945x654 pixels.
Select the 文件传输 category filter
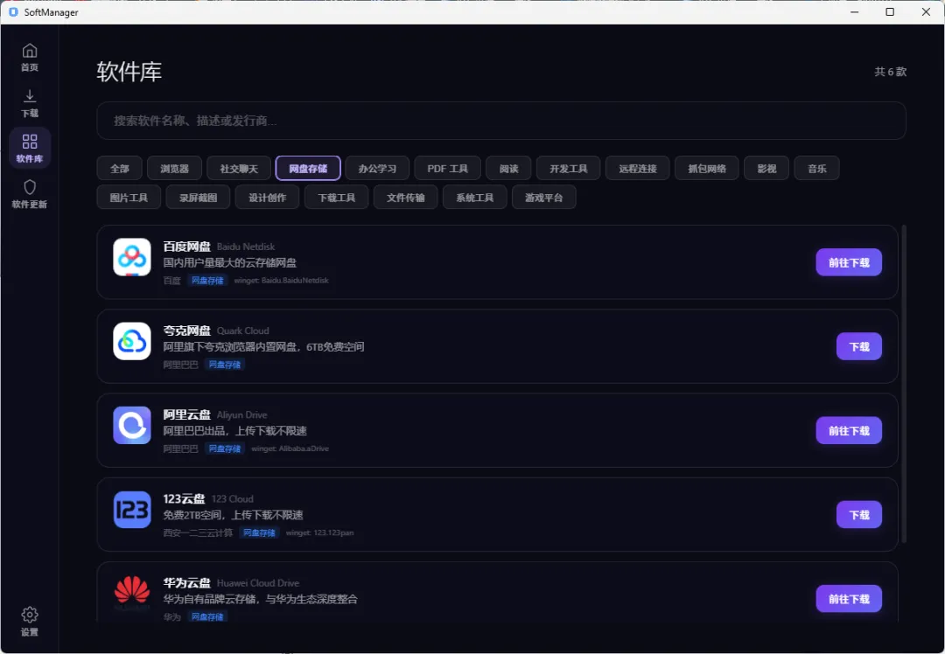pos(406,198)
